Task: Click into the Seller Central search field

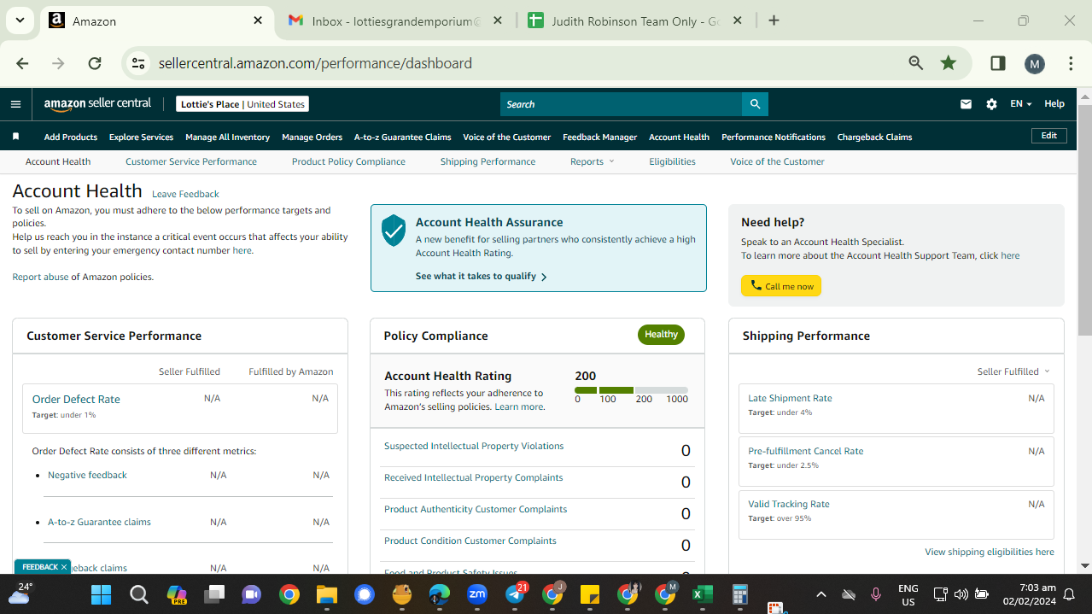Action: tap(621, 104)
